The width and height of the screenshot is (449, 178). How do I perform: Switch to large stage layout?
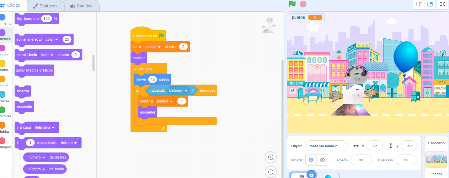click(430, 4)
